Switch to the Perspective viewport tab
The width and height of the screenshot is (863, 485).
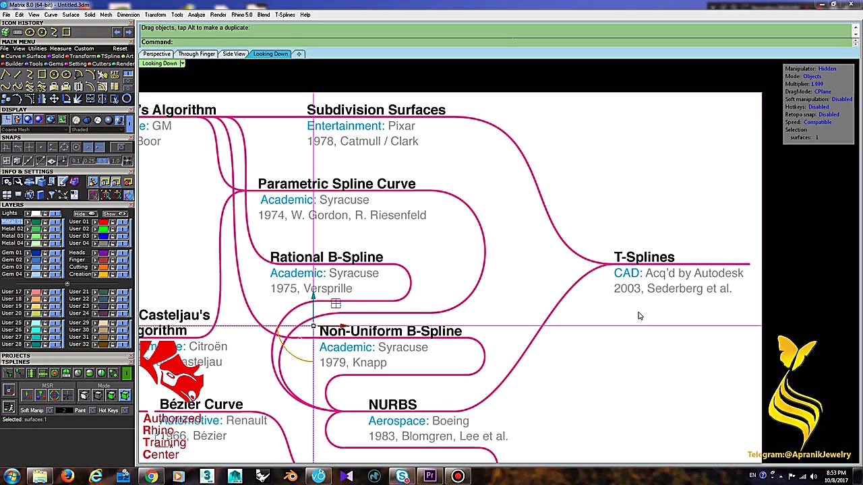point(156,54)
